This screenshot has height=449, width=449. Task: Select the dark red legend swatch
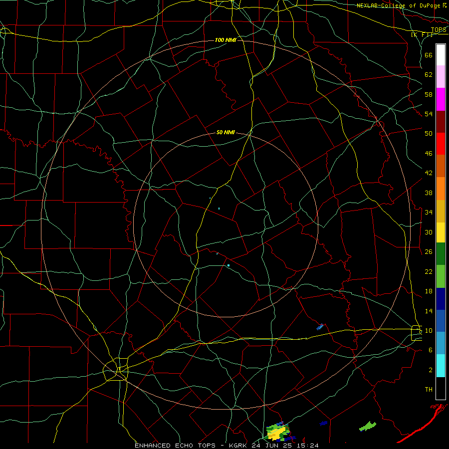pyautogui.click(x=441, y=122)
